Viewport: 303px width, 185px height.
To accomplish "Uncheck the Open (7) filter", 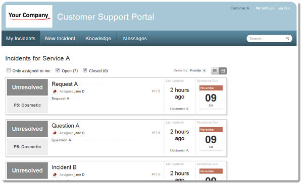I will 58,70.
